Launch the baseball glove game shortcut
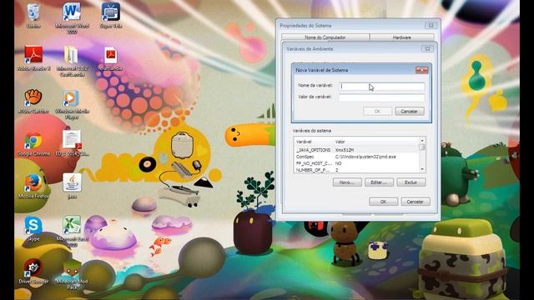The image size is (534, 300). (x=33, y=101)
